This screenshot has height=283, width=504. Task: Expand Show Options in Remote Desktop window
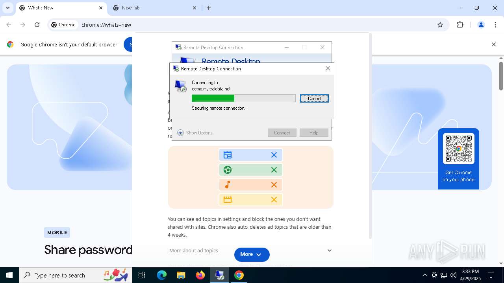pyautogui.click(x=195, y=133)
